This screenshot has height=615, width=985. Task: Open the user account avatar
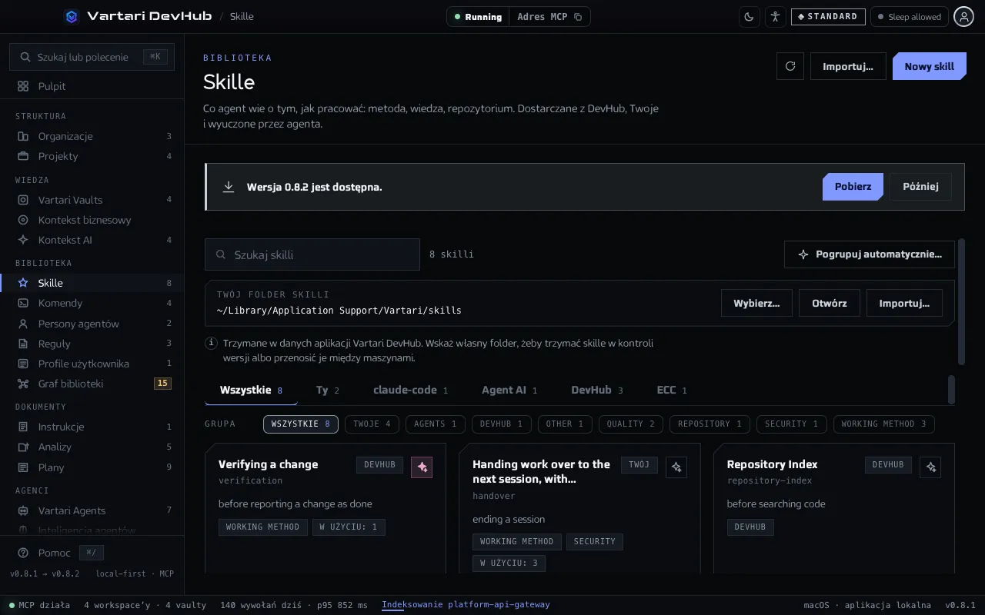click(x=963, y=17)
